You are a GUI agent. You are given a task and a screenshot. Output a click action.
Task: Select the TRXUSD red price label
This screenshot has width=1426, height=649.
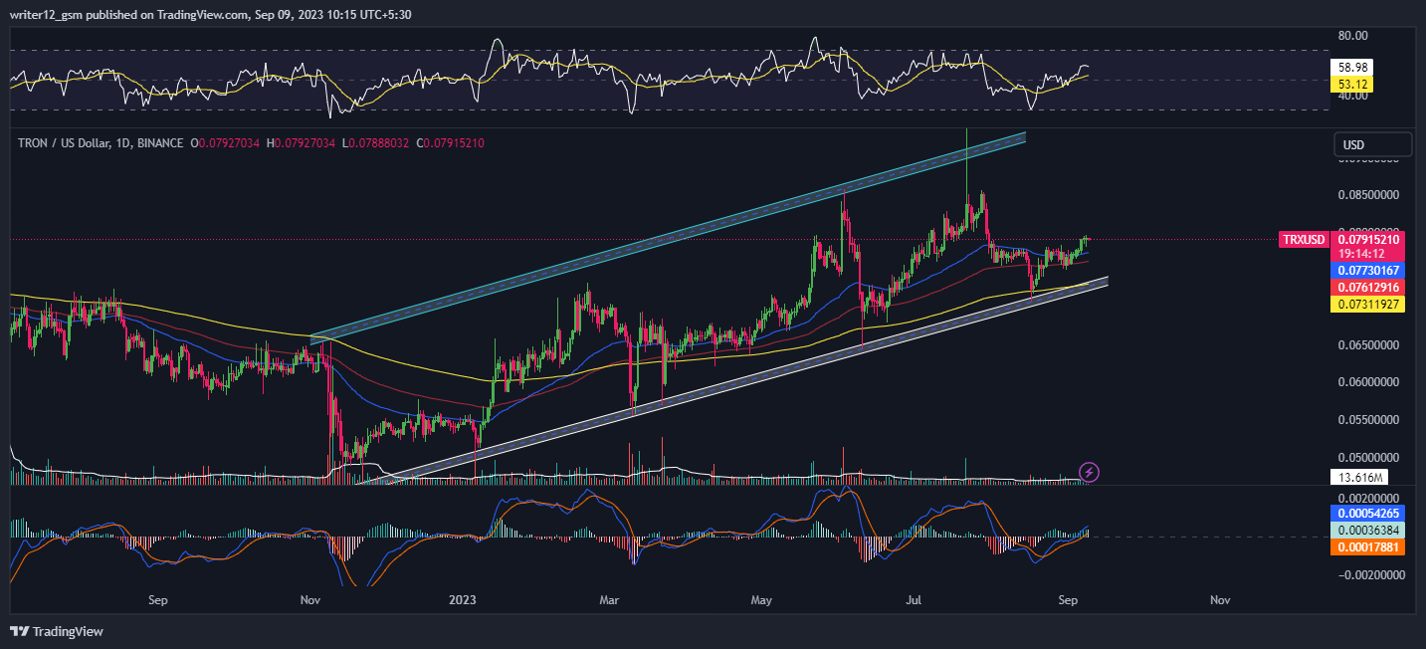(x=1304, y=240)
